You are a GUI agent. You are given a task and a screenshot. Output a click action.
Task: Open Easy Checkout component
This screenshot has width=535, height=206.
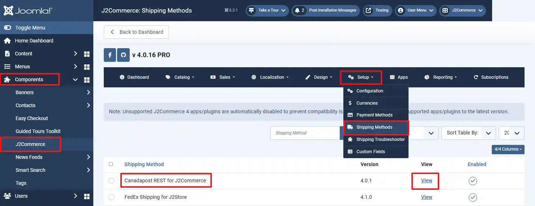(32, 118)
